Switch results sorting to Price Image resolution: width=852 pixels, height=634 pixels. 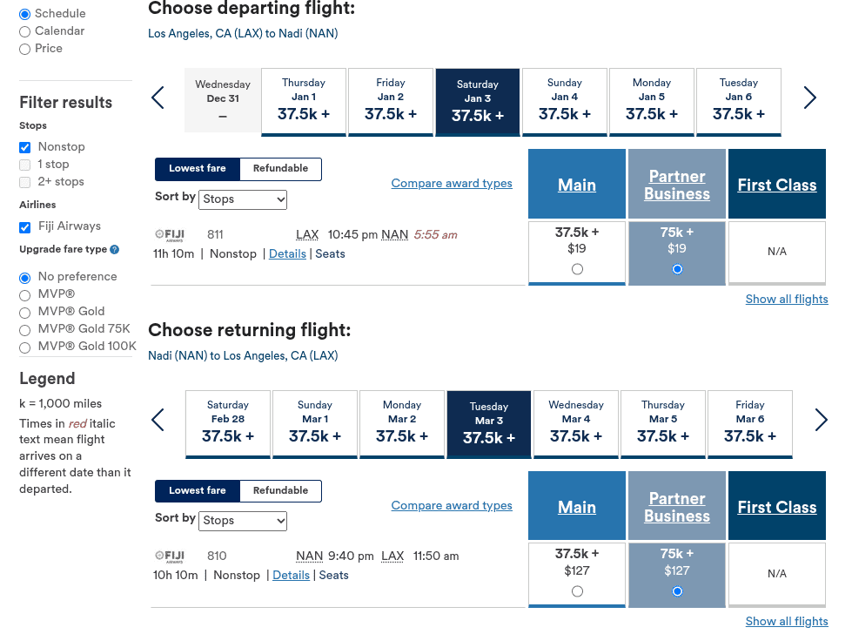click(24, 48)
